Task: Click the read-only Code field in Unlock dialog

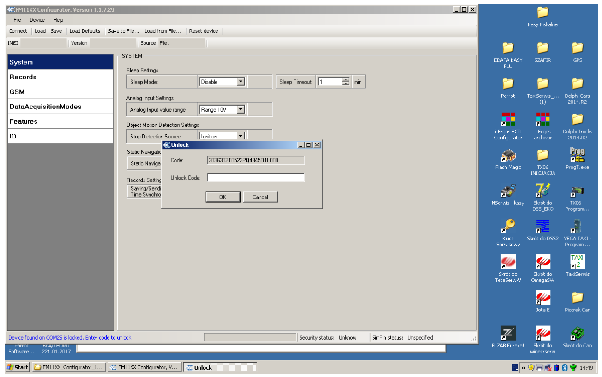Action: coord(256,160)
